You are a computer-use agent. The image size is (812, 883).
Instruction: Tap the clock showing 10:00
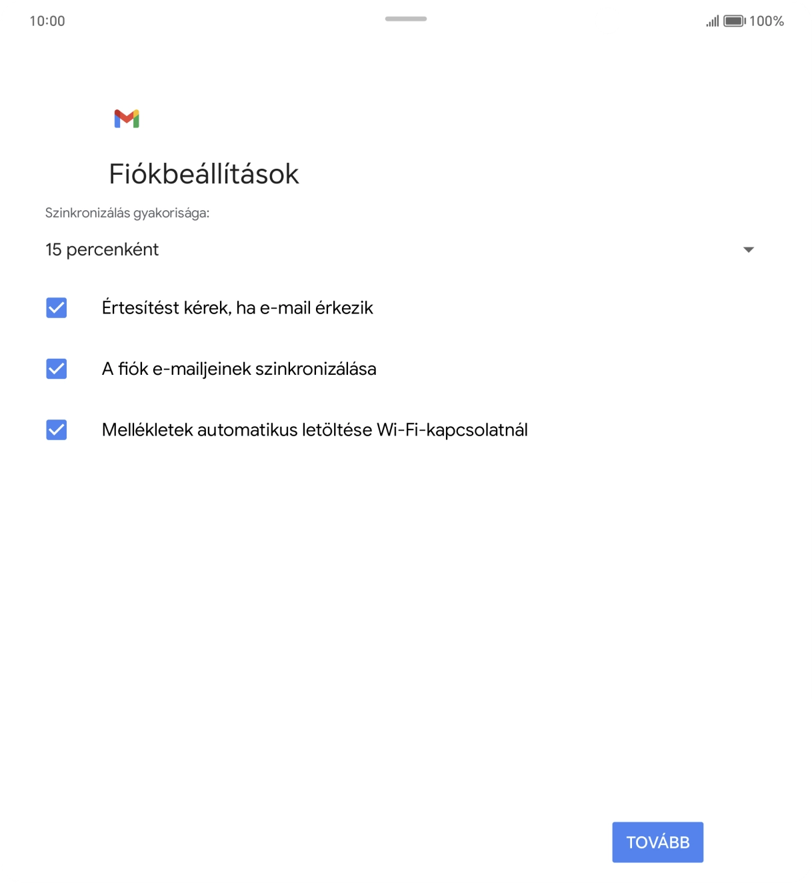click(x=47, y=21)
